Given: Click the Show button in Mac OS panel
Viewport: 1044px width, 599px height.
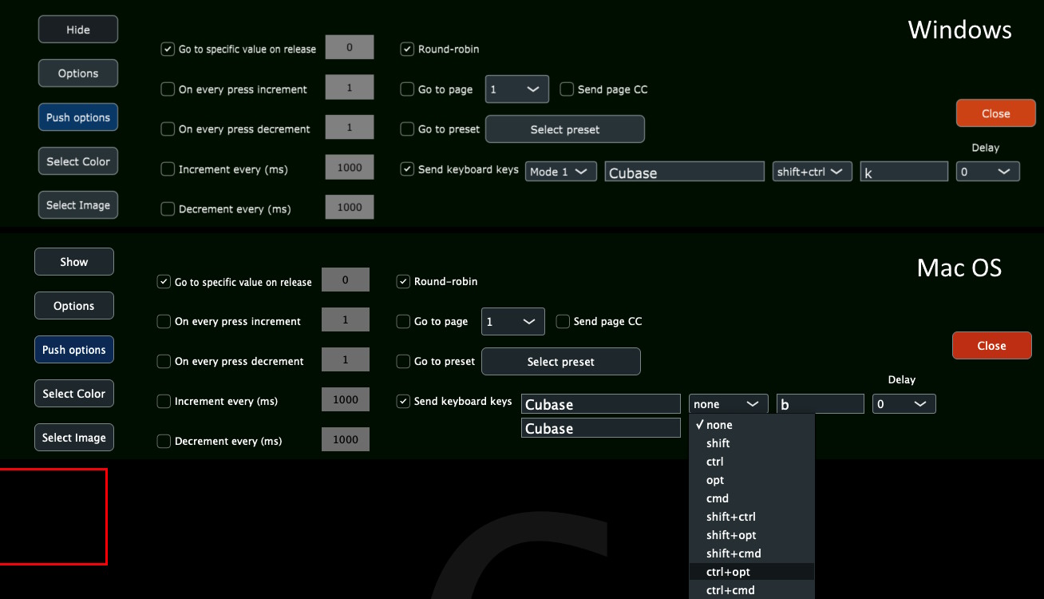Looking at the screenshot, I should 74,262.
